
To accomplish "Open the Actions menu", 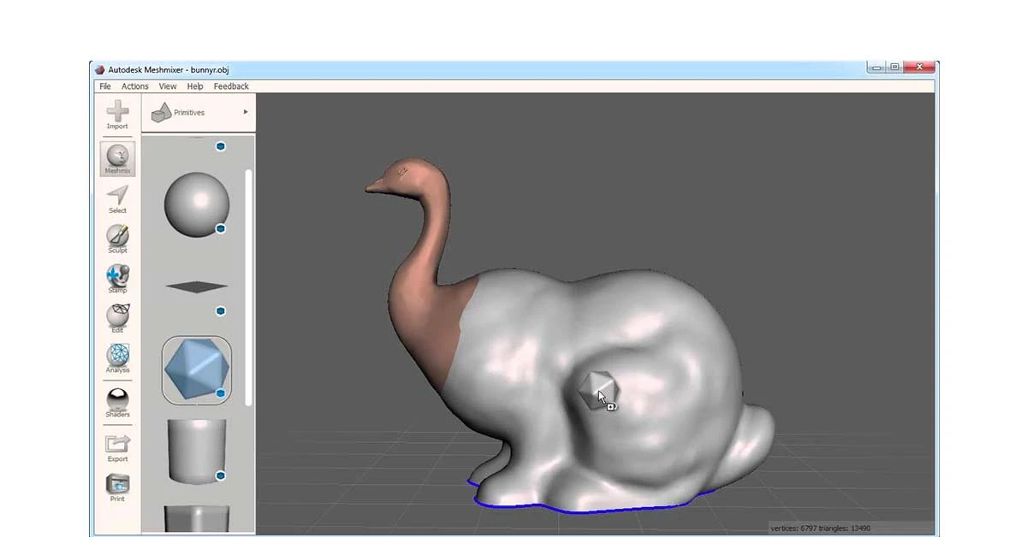I will pos(134,86).
